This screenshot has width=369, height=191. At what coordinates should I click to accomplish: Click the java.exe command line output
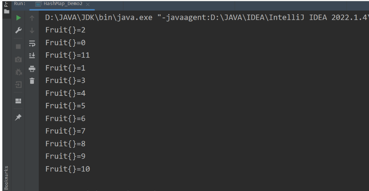(x=207, y=18)
